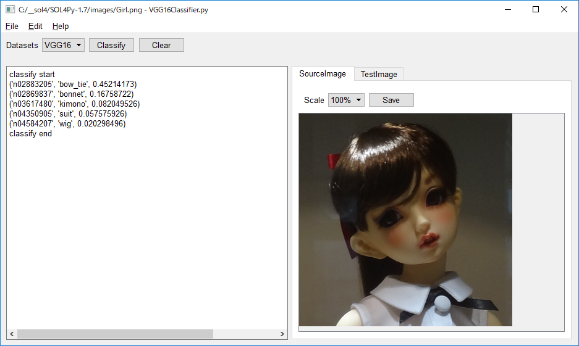Select the 'bow_tie' result line

(73, 84)
